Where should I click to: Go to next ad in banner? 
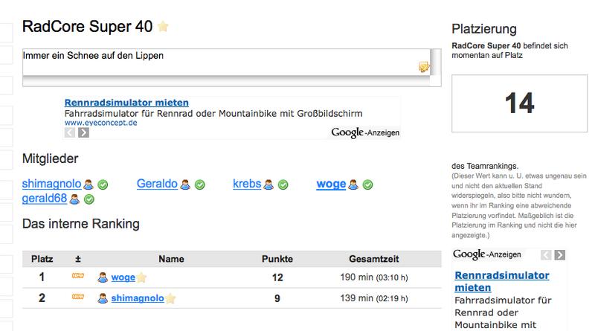[x=83, y=132]
